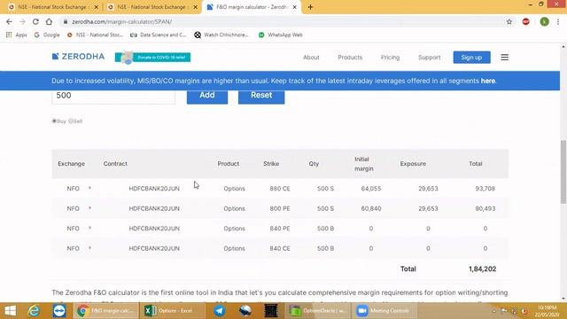This screenshot has width=567, height=319.
Task: Close the F&O margin calculator tab
Action: (x=294, y=7)
